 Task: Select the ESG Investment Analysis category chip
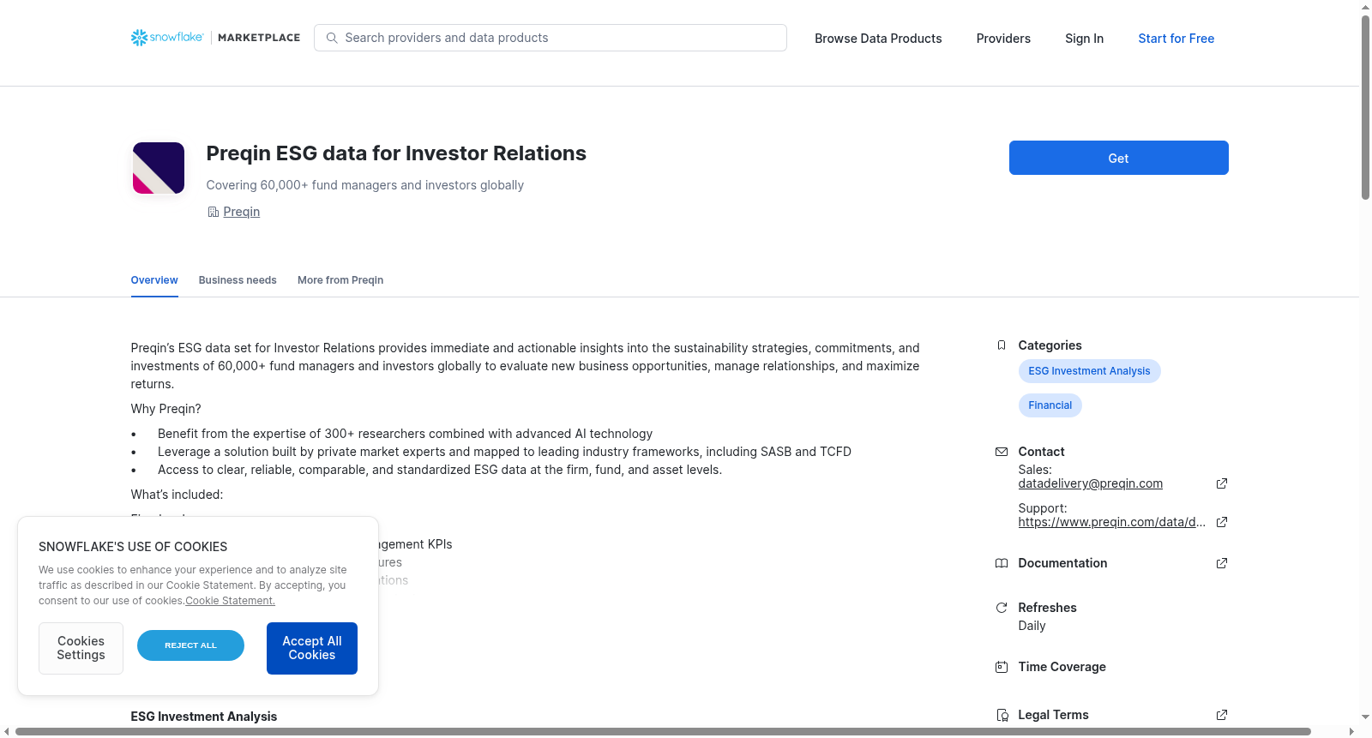(1089, 371)
